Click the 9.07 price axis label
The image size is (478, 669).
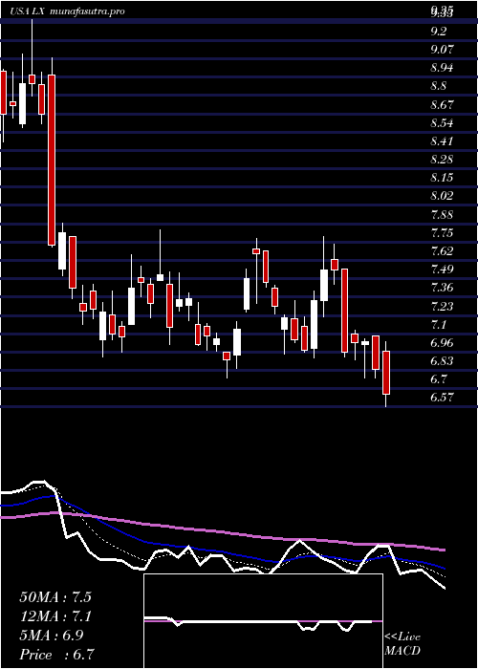click(x=442, y=49)
